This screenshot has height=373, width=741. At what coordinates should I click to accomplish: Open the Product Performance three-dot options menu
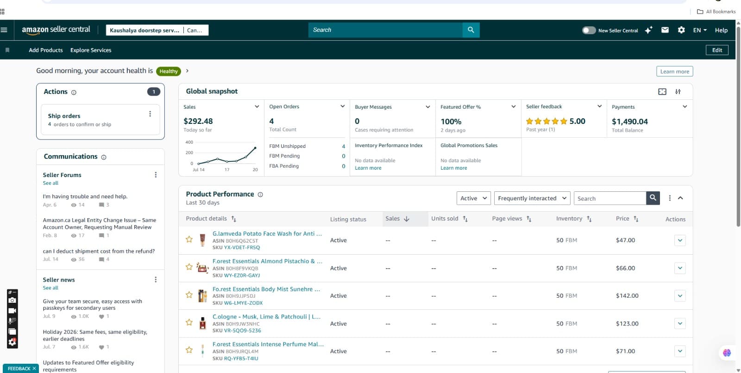click(670, 198)
